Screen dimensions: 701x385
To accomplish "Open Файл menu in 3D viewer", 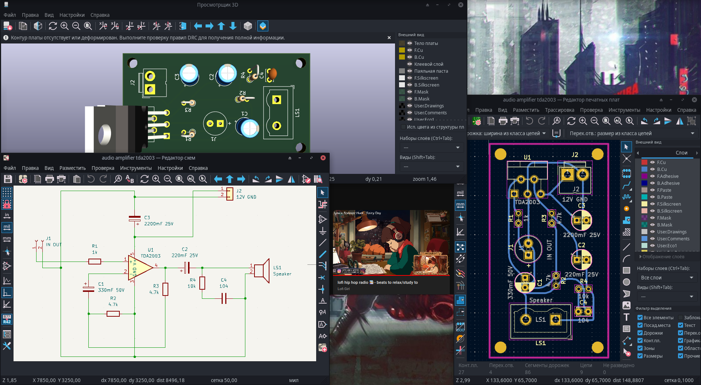I will click(x=10, y=15).
